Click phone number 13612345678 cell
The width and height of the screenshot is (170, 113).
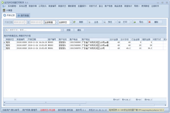point(75,48)
